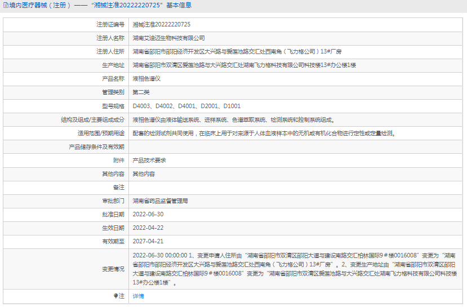
Task: Click the 注册人名称 label
Action: 110,38
